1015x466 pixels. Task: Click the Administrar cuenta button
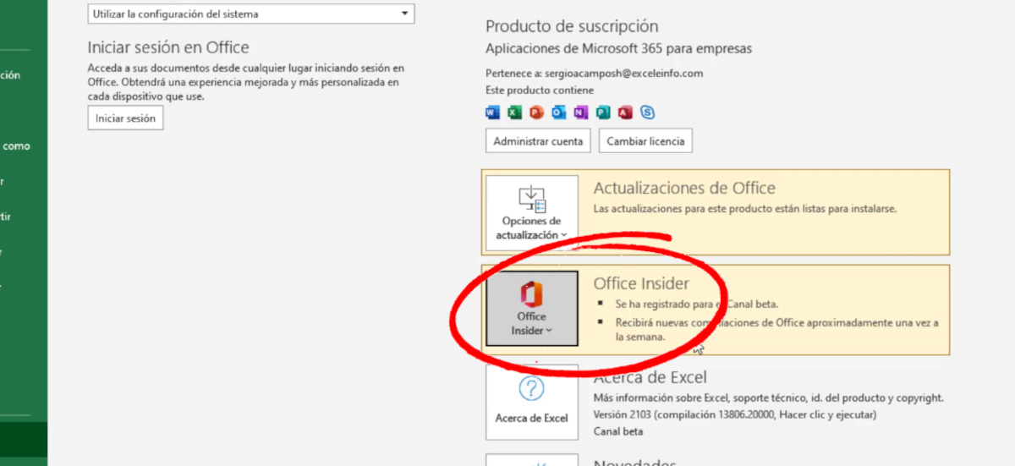point(538,141)
